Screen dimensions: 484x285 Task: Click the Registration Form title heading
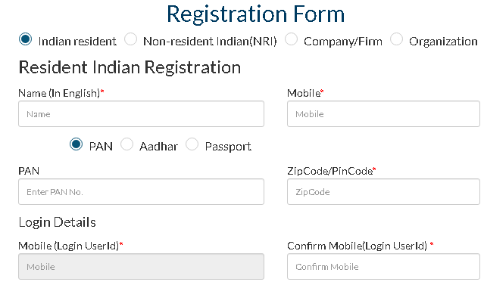point(255,14)
